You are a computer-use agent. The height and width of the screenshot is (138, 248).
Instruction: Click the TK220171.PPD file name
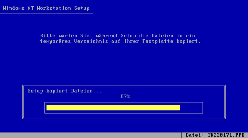click(226, 135)
